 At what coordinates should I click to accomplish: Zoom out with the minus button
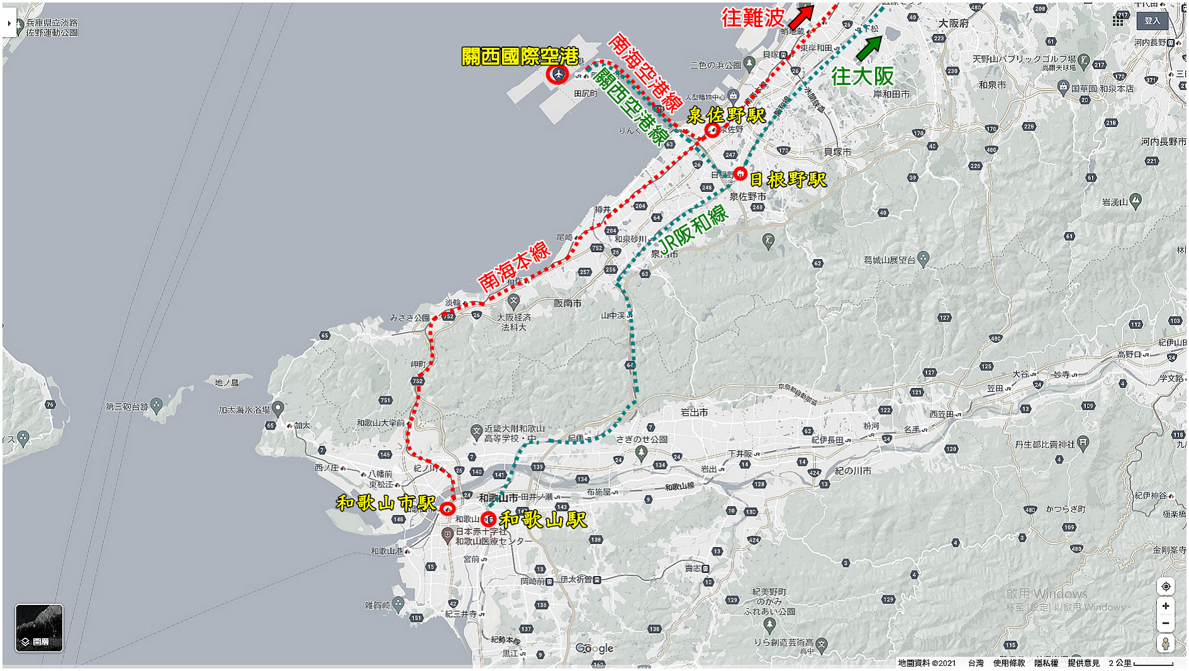coord(1166,623)
